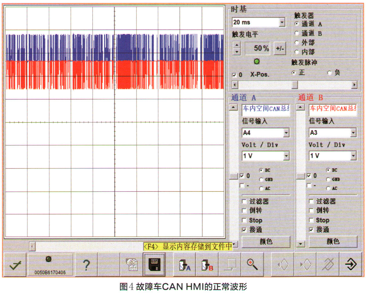Viewport: 366px width, 297px height.
Task: Click the second greyed diamond cursor icon
Action: click(305, 265)
